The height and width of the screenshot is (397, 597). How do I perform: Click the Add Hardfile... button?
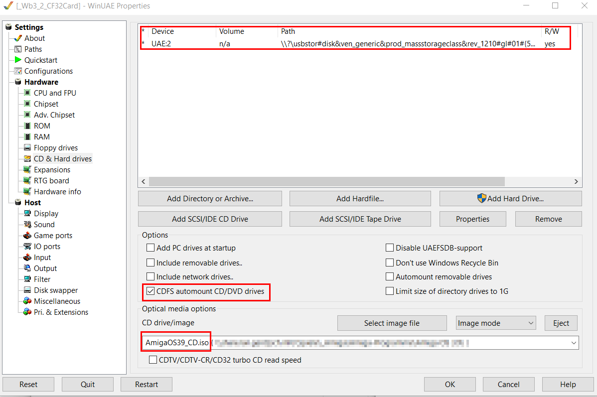tap(360, 199)
